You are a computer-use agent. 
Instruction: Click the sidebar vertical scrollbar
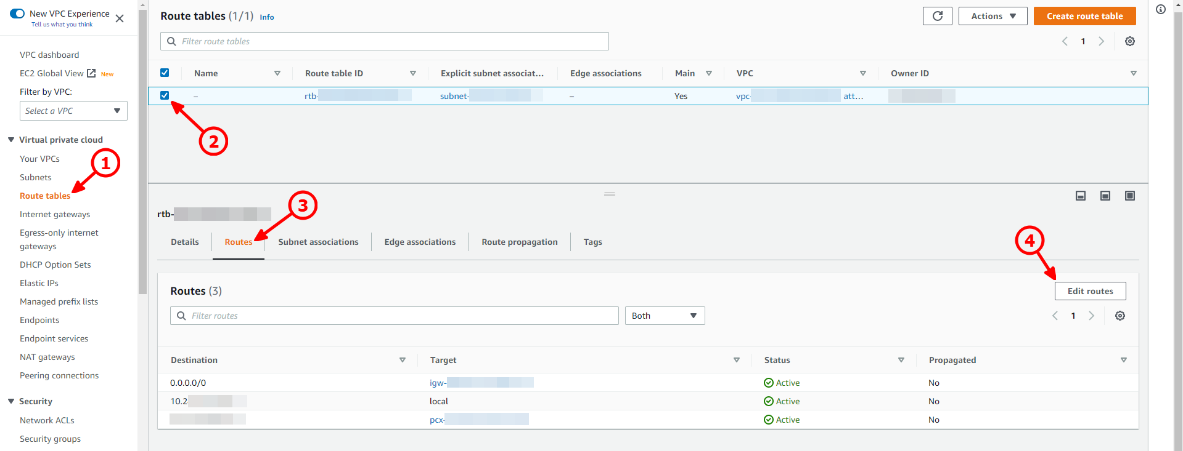143,152
